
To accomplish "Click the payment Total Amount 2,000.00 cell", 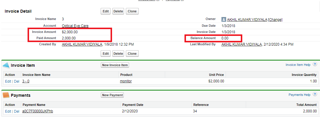I will coord(310,111).
